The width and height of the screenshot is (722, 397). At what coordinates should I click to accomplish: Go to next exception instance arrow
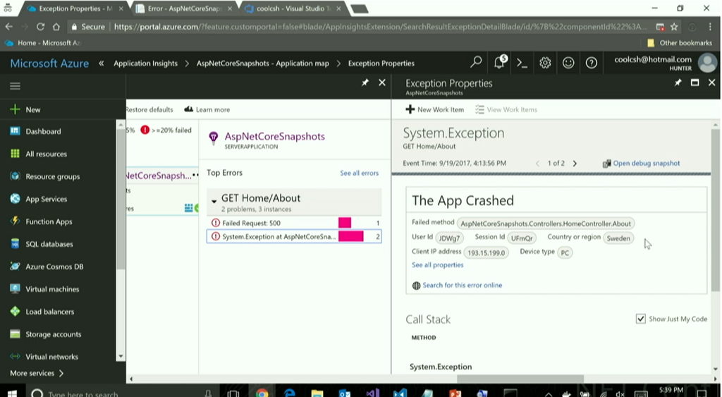click(x=575, y=164)
